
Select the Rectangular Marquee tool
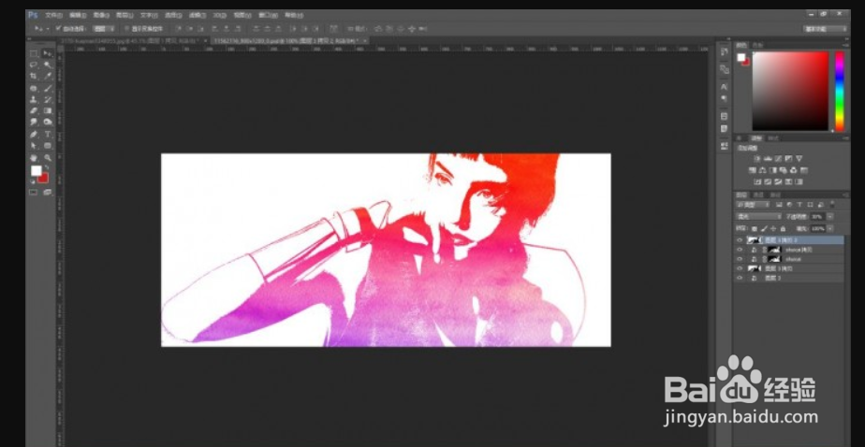click(34, 53)
